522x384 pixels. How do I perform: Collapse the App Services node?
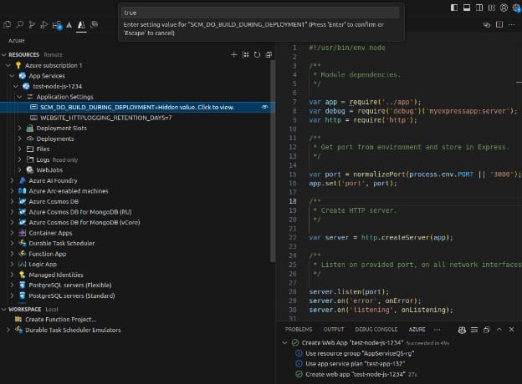(13, 76)
